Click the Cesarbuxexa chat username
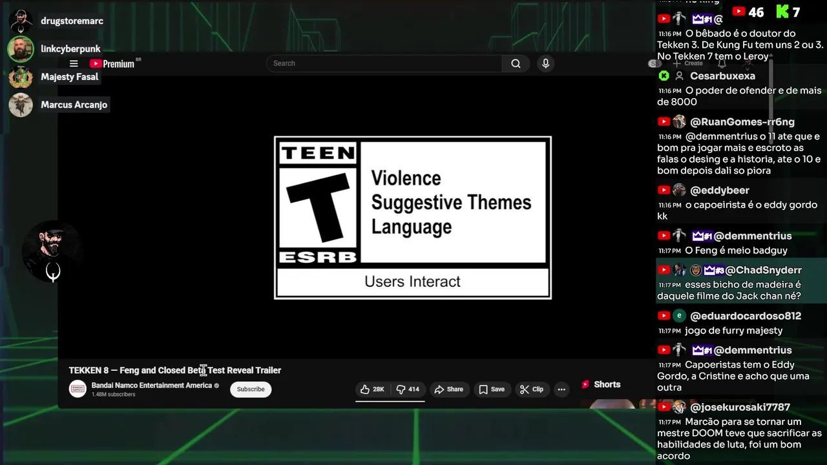 pos(722,76)
